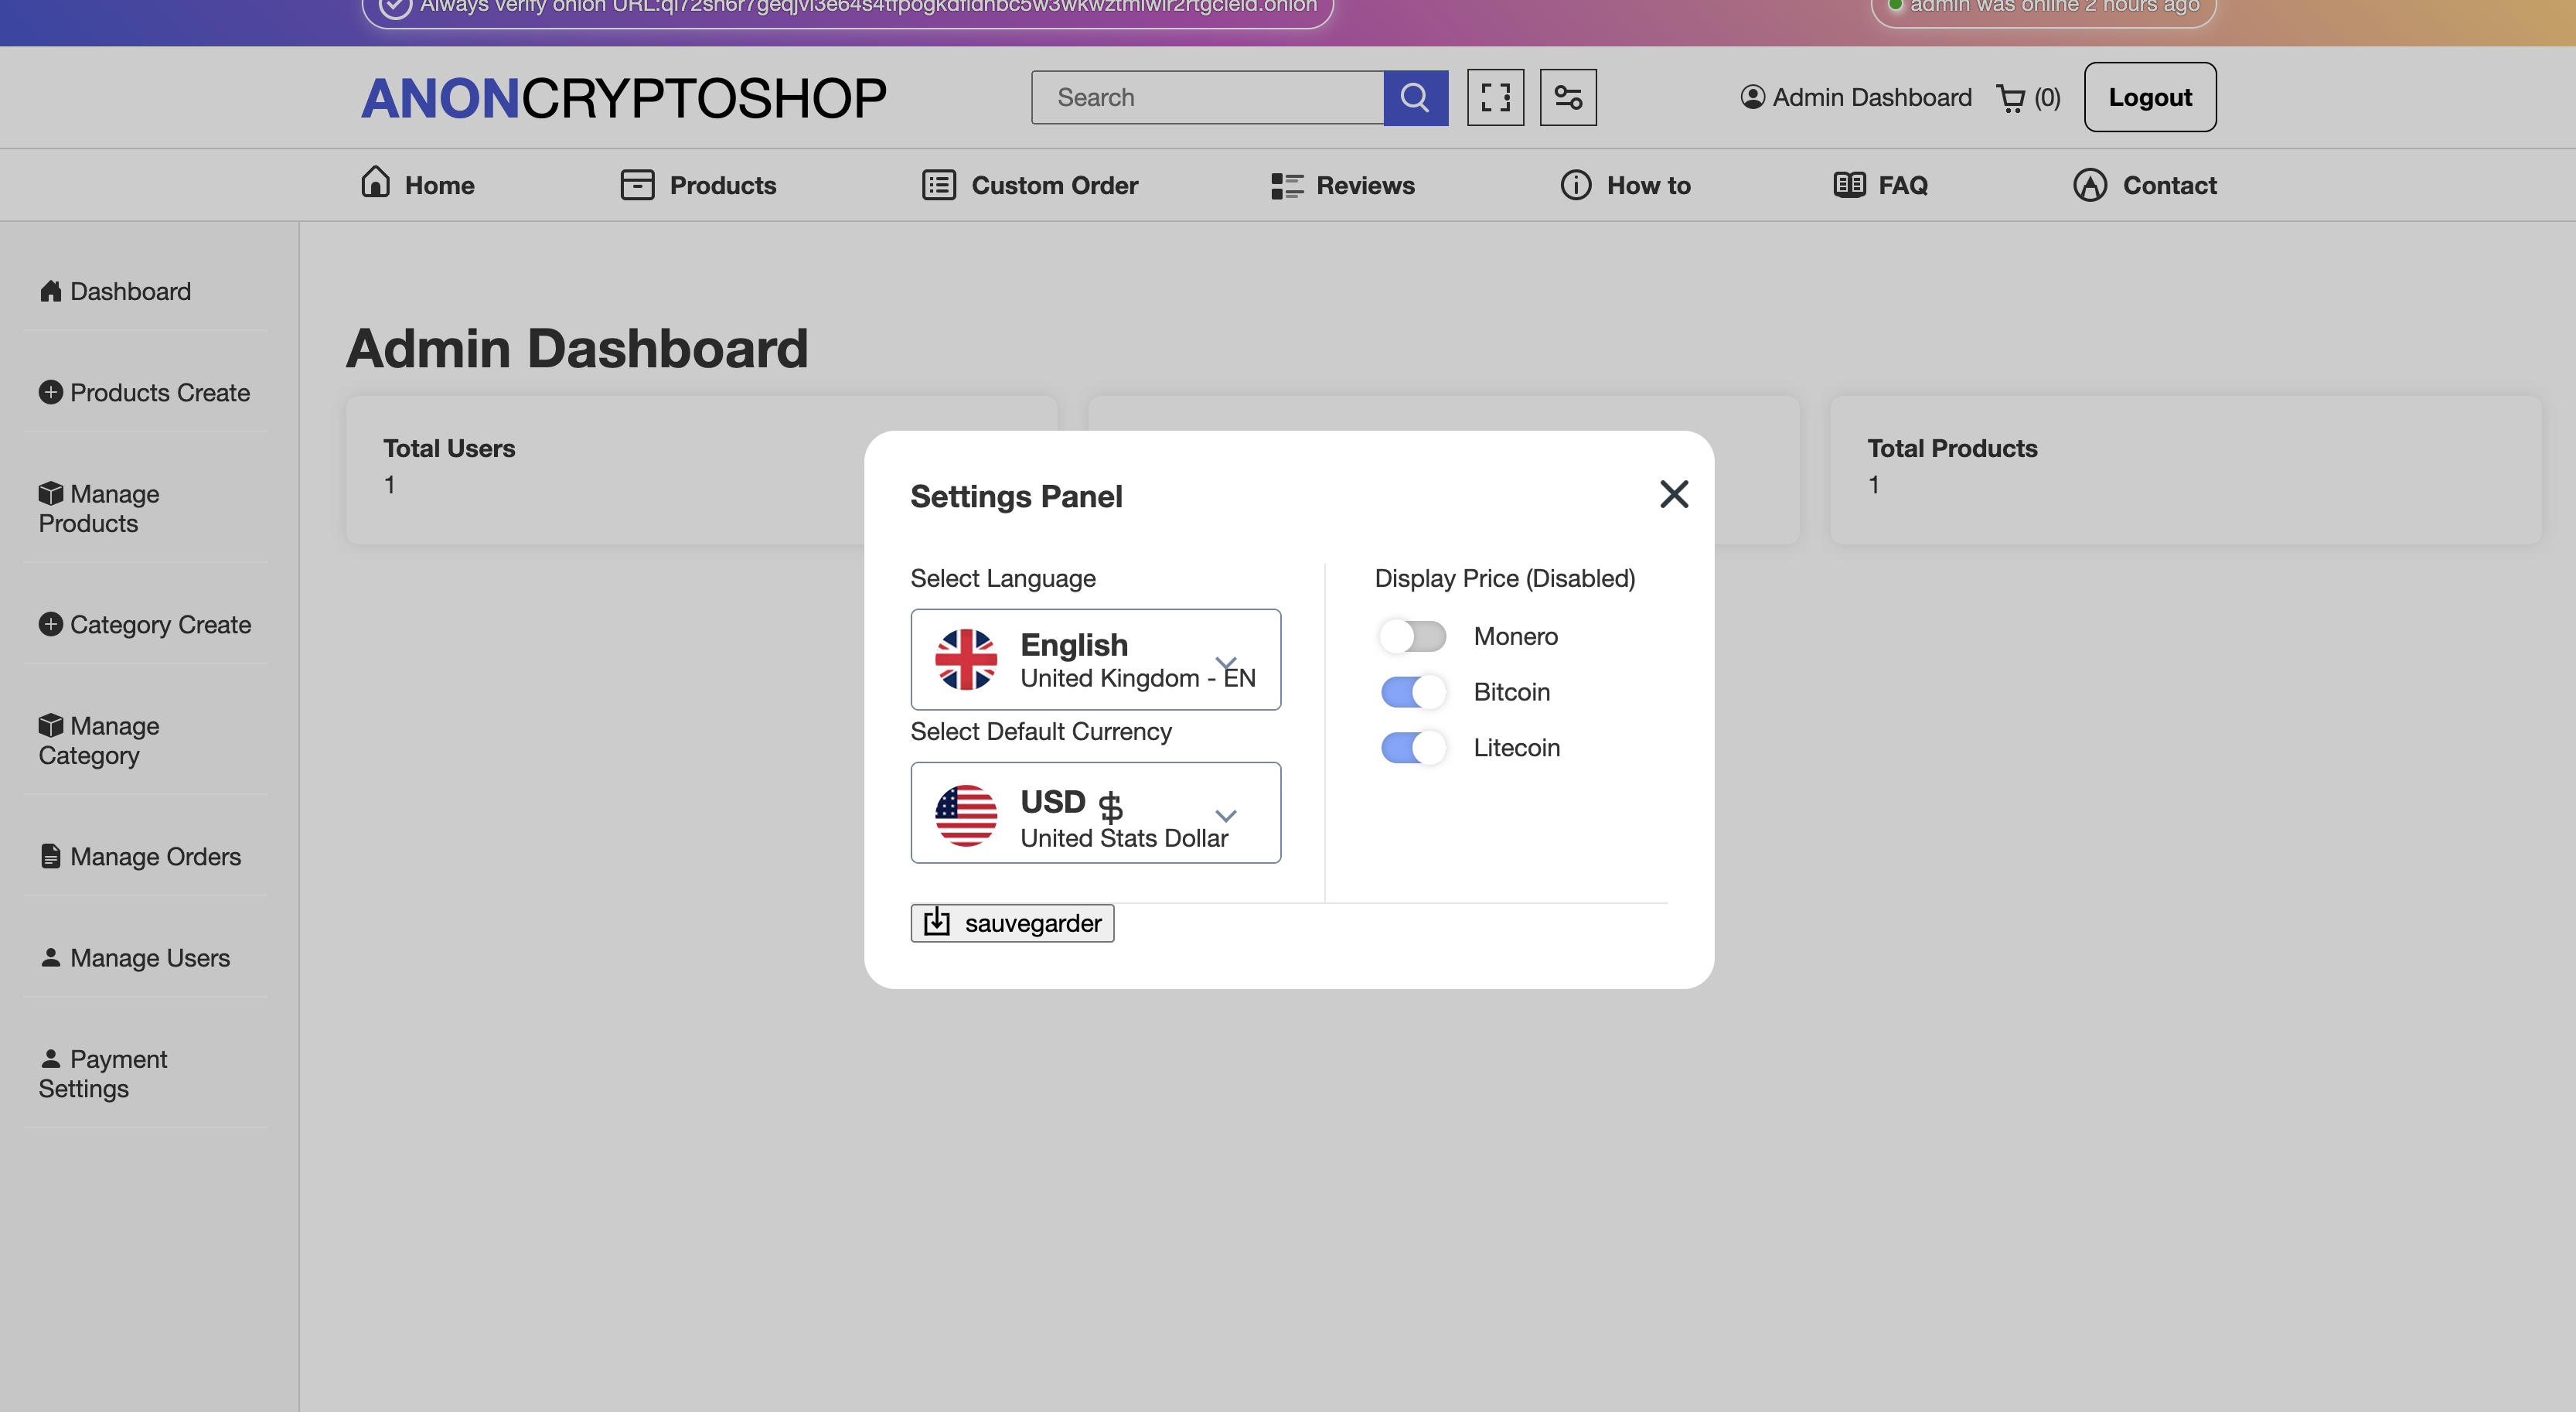Screen dimensions: 2576x1412
Task: Click the Litecoin label text
Action: [1516, 748]
